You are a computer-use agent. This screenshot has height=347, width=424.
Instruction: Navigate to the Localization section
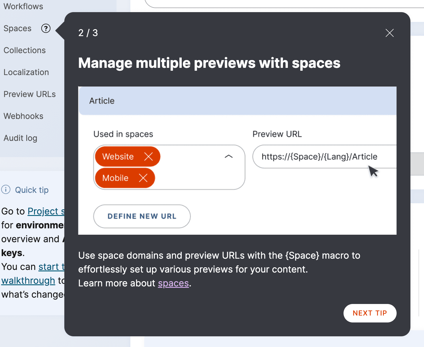point(26,72)
